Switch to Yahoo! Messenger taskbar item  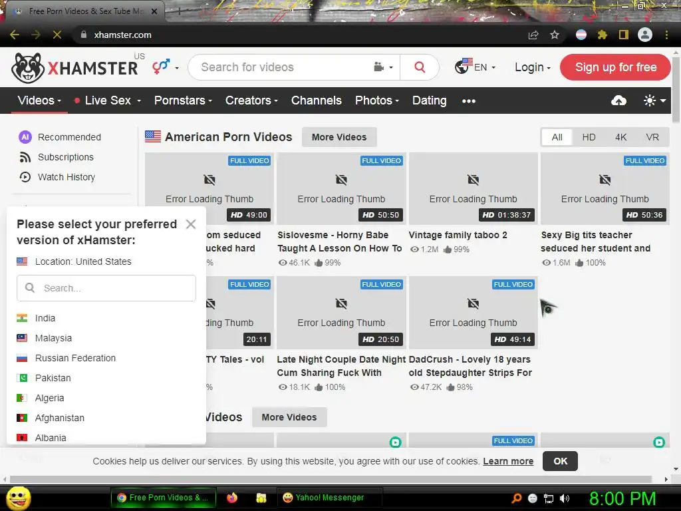click(x=330, y=498)
